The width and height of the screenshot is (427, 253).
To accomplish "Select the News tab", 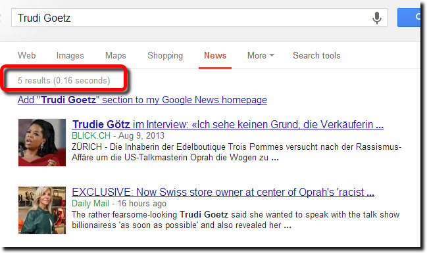I will pos(215,55).
